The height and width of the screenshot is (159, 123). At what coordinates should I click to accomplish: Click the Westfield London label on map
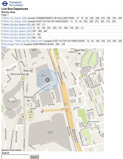[x=50, y=133]
